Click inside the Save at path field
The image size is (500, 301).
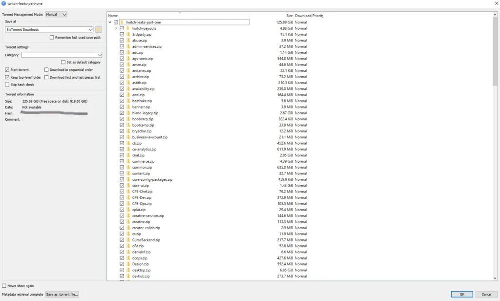coord(44,30)
